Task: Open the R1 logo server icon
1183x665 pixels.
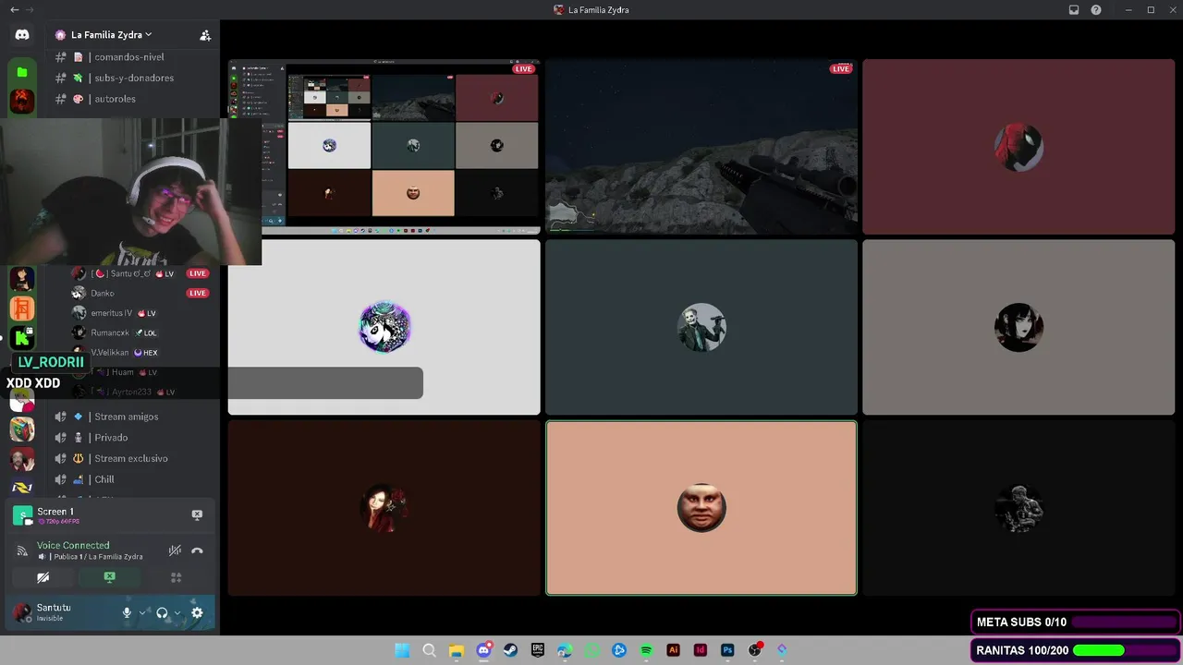Action: (x=22, y=487)
